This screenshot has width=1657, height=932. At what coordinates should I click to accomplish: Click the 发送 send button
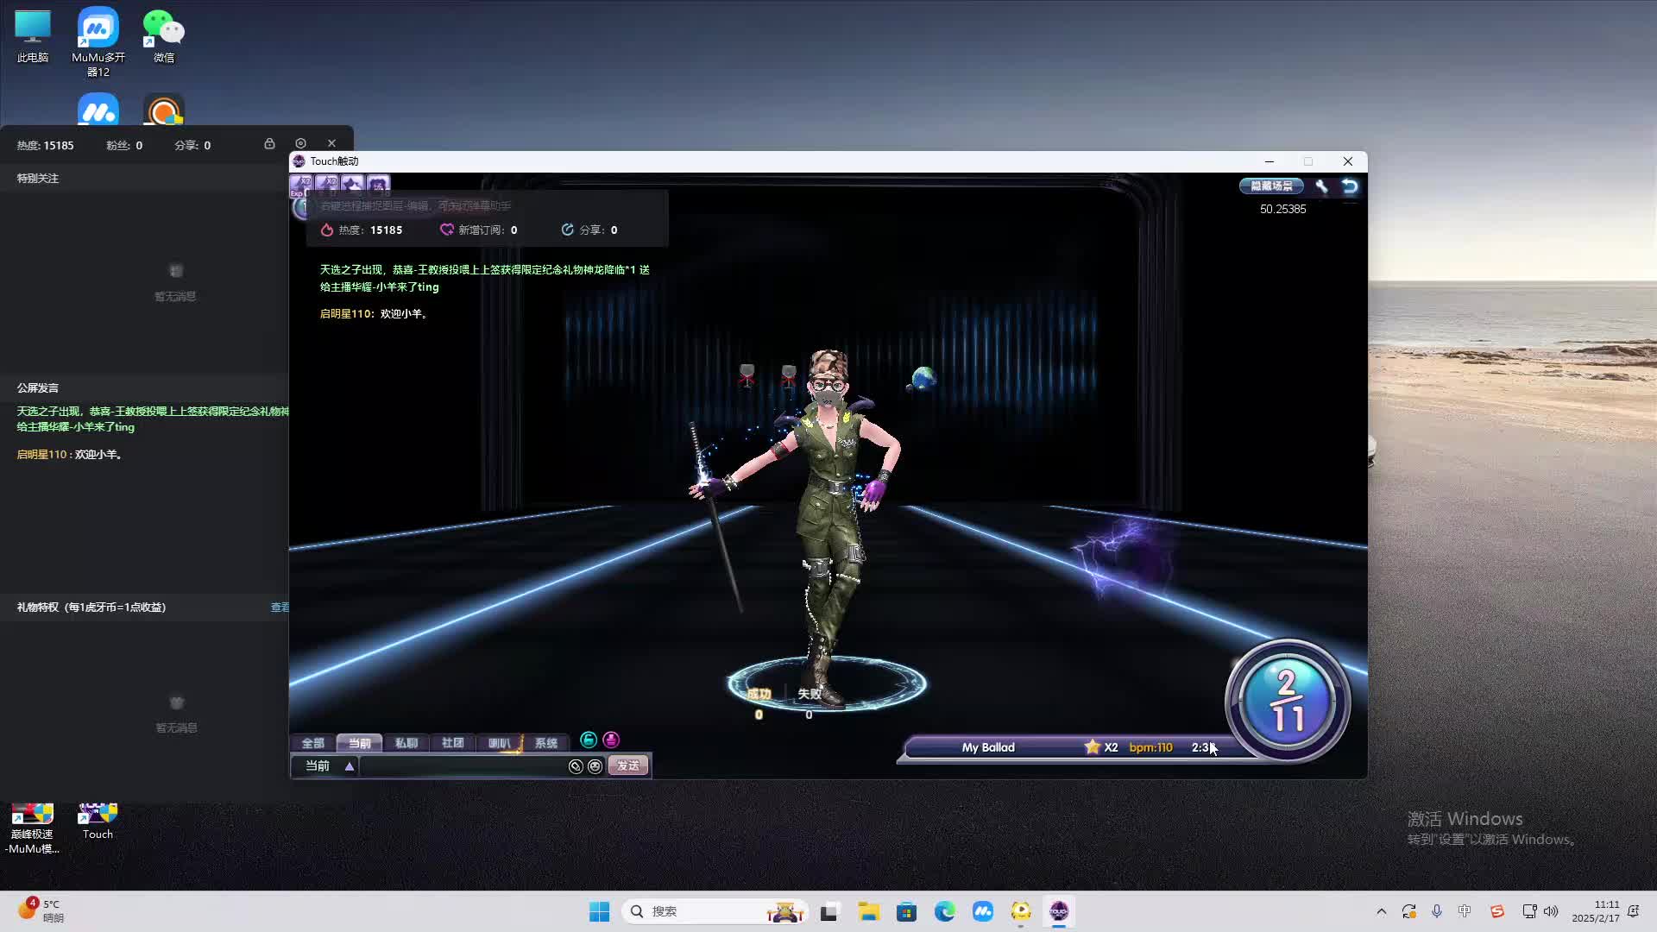tap(628, 766)
